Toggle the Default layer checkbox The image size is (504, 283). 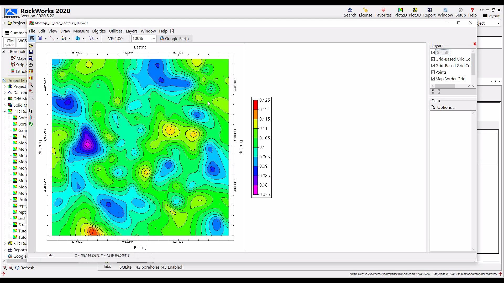click(x=433, y=52)
